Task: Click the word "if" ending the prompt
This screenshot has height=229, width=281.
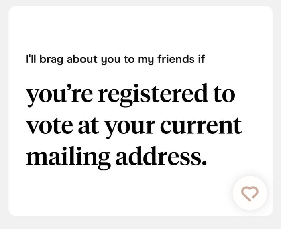Action: point(201,60)
